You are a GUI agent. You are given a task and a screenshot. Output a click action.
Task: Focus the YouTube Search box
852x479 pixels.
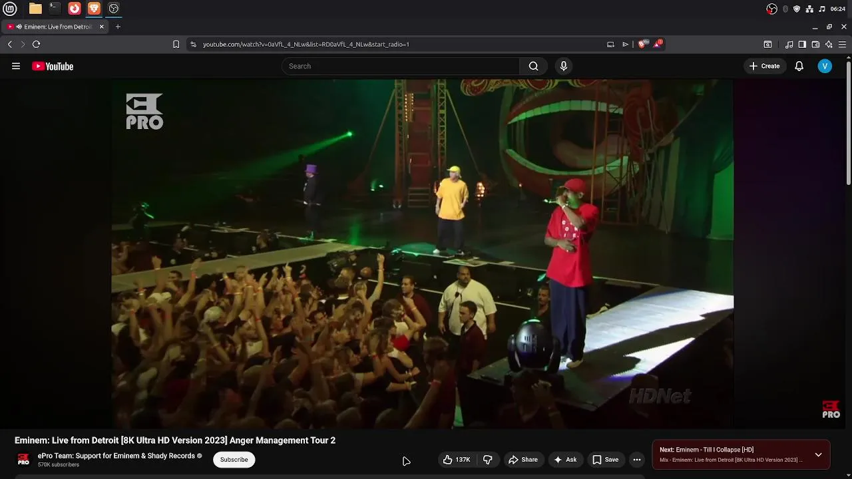(x=401, y=66)
